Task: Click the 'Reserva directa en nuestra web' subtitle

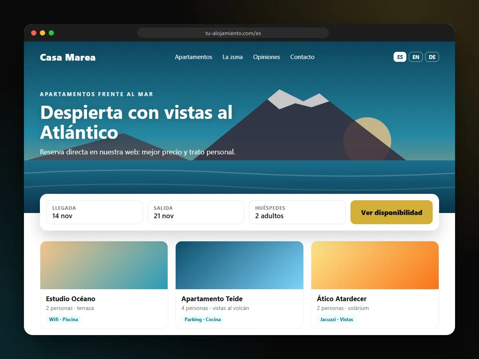Action: coord(138,152)
